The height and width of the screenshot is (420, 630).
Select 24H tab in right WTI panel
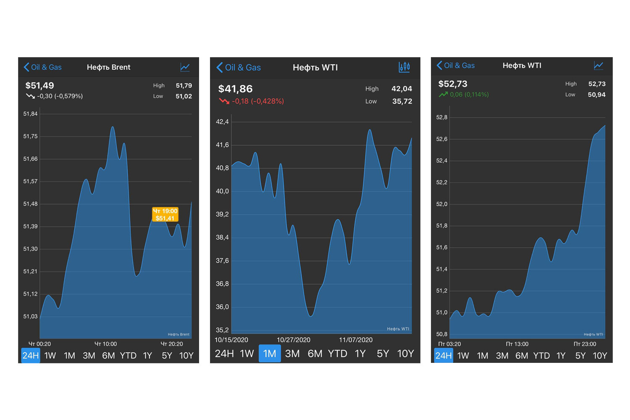tap(444, 356)
